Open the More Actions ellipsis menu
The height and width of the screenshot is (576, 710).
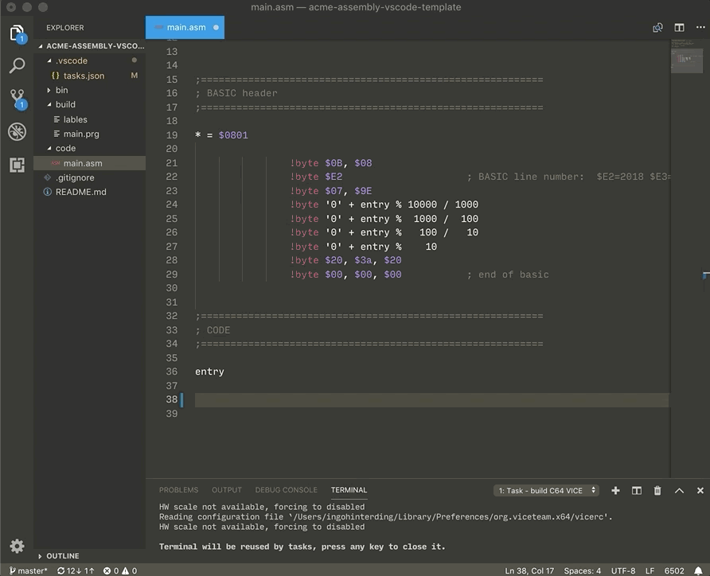[x=700, y=28]
